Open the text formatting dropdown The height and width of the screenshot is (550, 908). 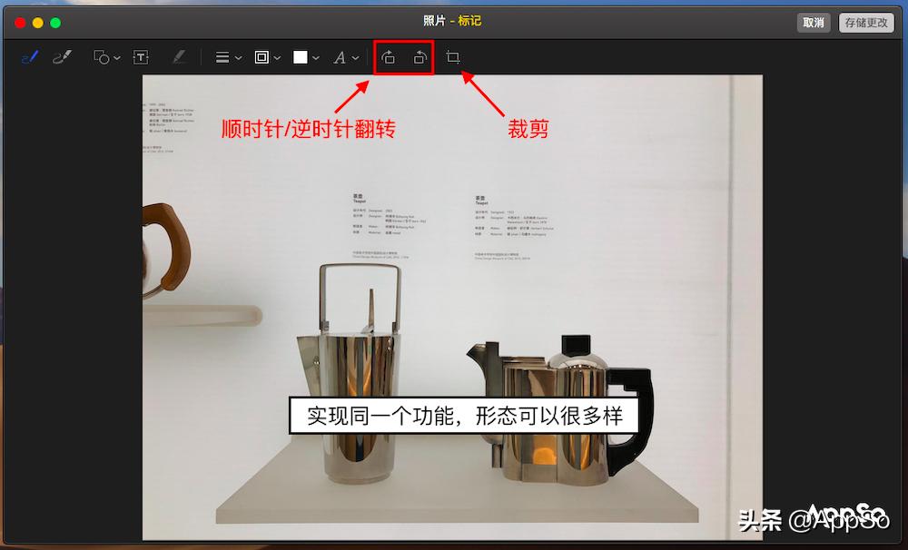tap(354, 57)
